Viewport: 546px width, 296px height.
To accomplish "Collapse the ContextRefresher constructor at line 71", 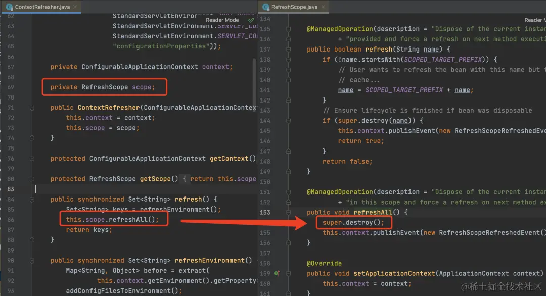I will pyautogui.click(x=32, y=108).
